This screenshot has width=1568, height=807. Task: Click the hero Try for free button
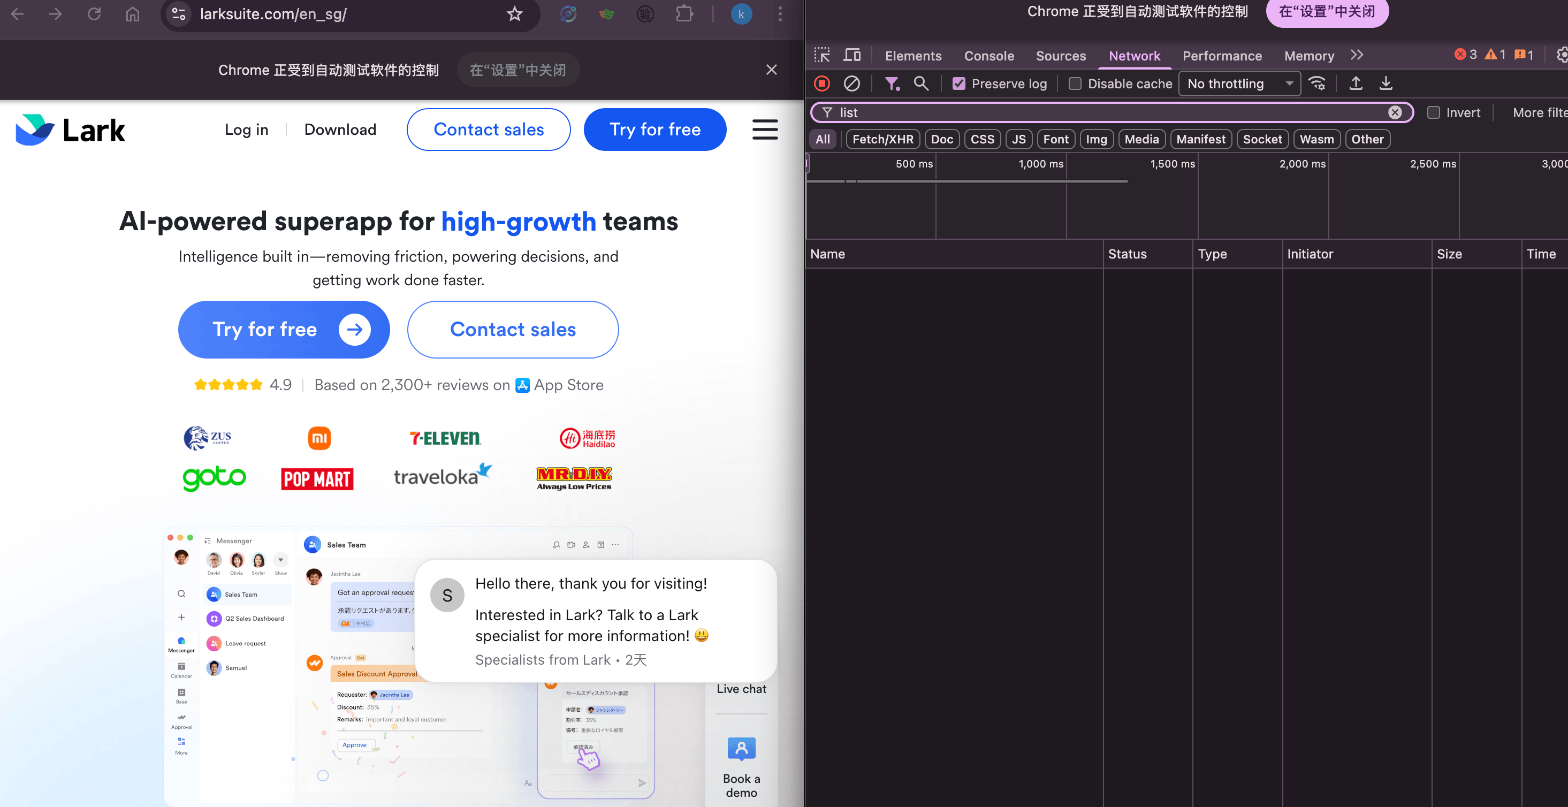284,329
